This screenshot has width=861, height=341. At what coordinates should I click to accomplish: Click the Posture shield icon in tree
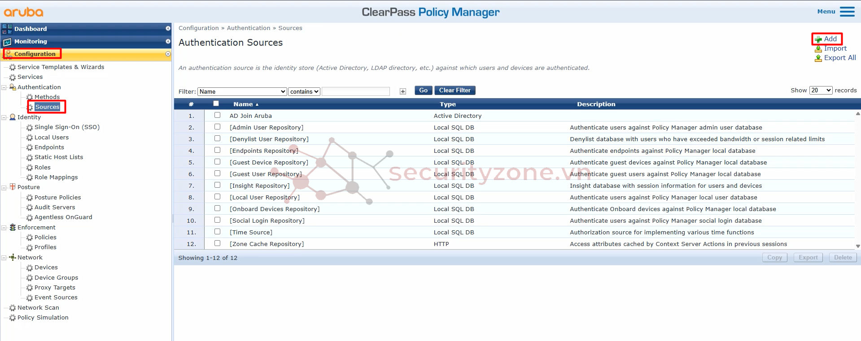pyautogui.click(x=13, y=187)
